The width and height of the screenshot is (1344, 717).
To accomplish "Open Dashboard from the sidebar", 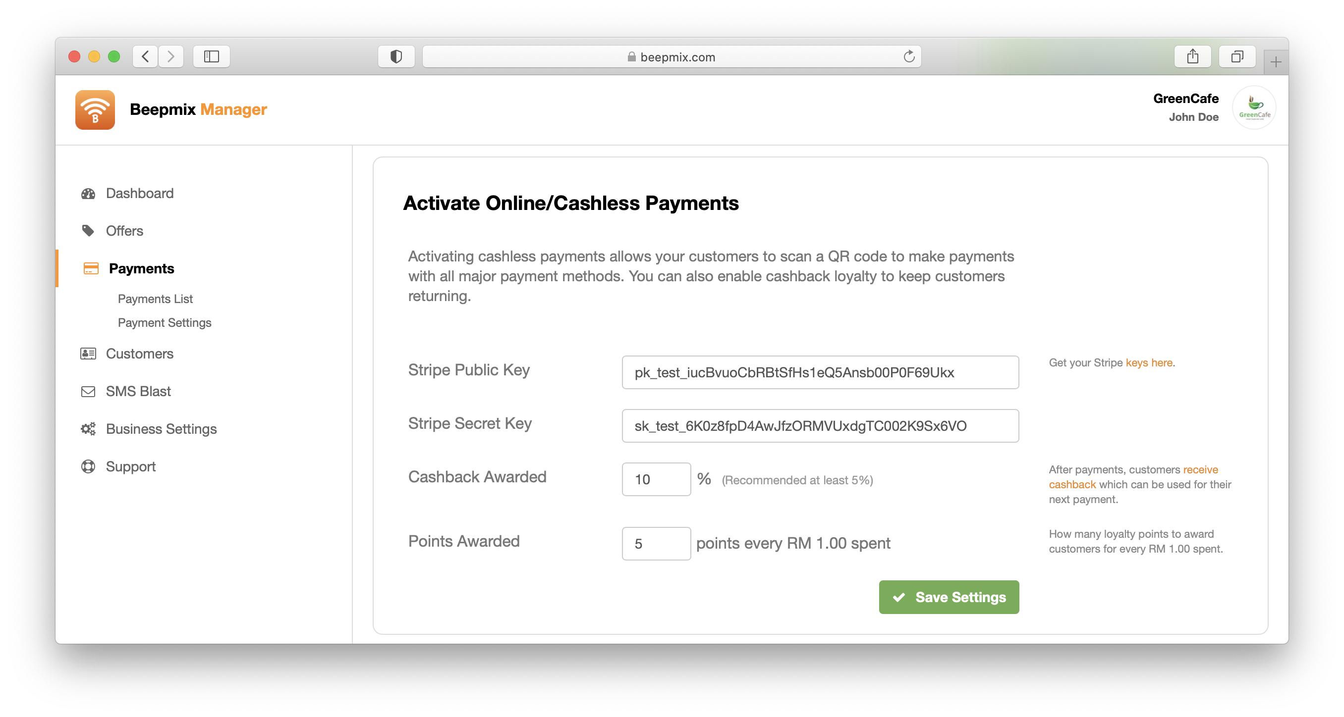I will point(139,194).
